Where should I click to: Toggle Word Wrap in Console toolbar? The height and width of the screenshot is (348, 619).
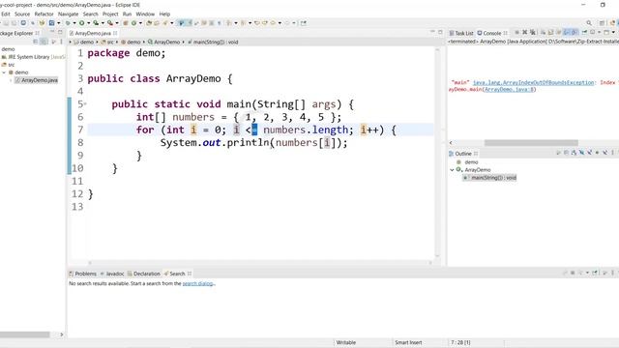[559, 32]
